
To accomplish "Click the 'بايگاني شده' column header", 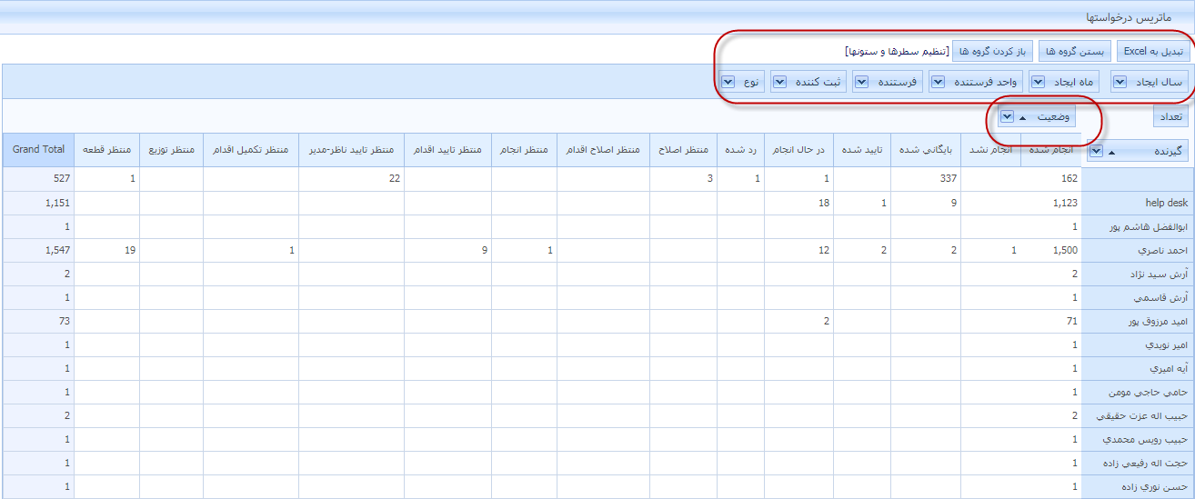I will [924, 149].
